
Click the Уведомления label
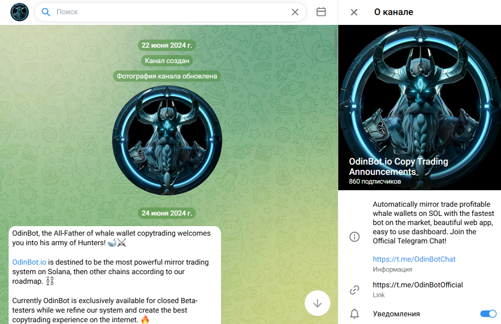pyautogui.click(x=396, y=314)
